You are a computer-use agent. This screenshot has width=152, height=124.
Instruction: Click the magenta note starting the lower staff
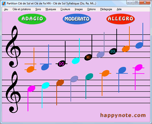coord(31,89)
